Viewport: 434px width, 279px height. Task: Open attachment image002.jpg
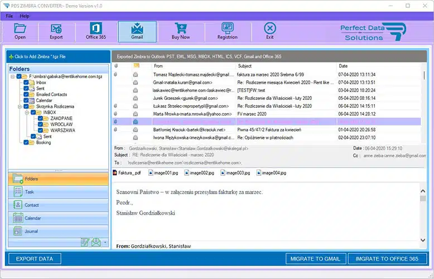coord(199,173)
